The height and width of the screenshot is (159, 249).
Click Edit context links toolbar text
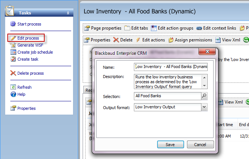(x=219, y=28)
